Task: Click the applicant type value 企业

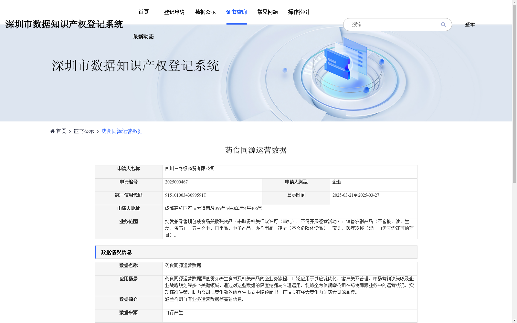Action: pos(337,182)
